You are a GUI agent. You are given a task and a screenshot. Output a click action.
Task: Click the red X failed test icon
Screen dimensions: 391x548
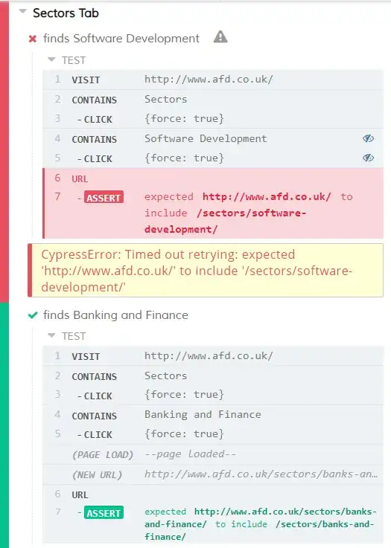coord(33,39)
